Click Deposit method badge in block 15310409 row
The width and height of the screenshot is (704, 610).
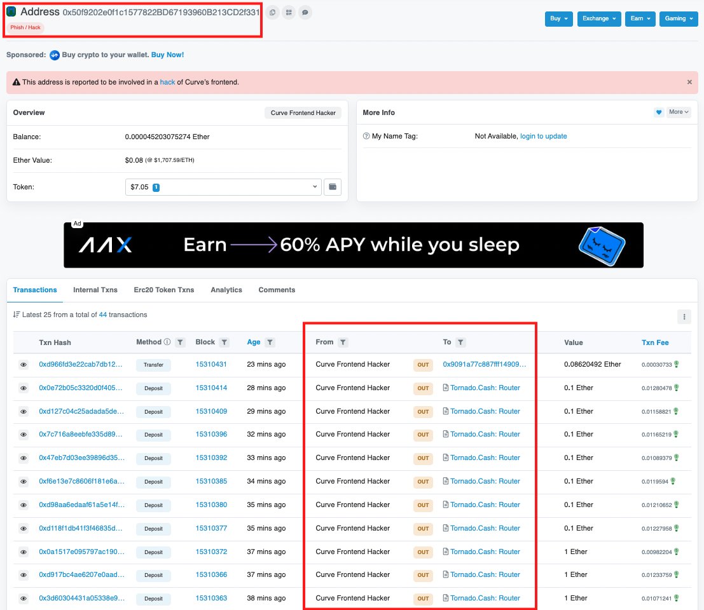tap(153, 412)
